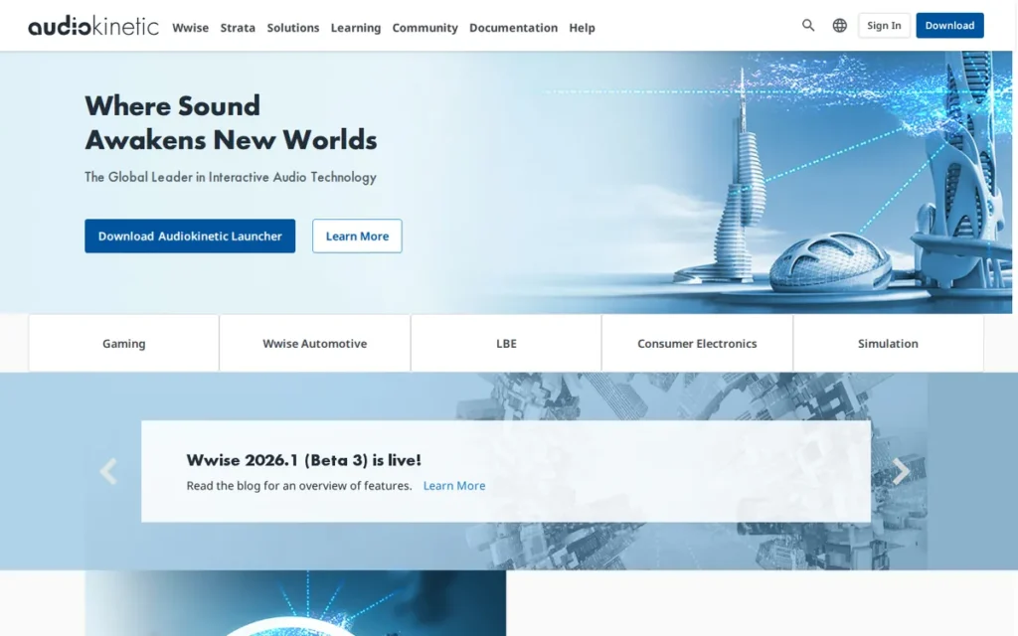Select the Wwise Automotive tab
The width and height of the screenshot is (1018, 636).
click(315, 343)
